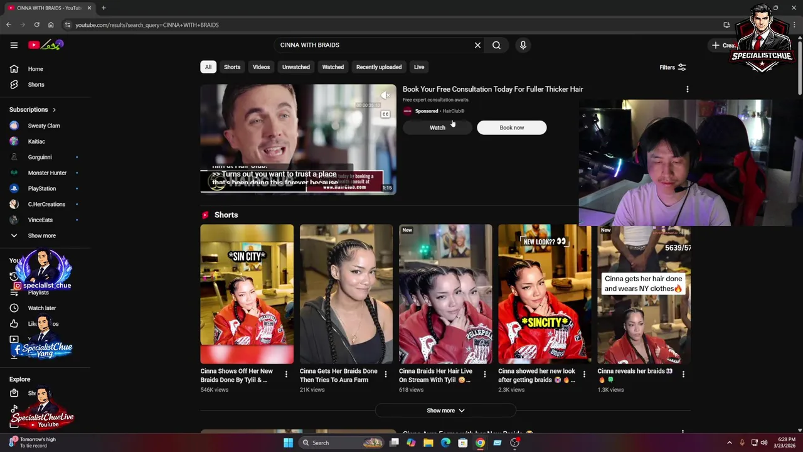Viewport: 803px width, 452px height.
Task: Open the VinceEats subscription
Action: tap(40, 220)
